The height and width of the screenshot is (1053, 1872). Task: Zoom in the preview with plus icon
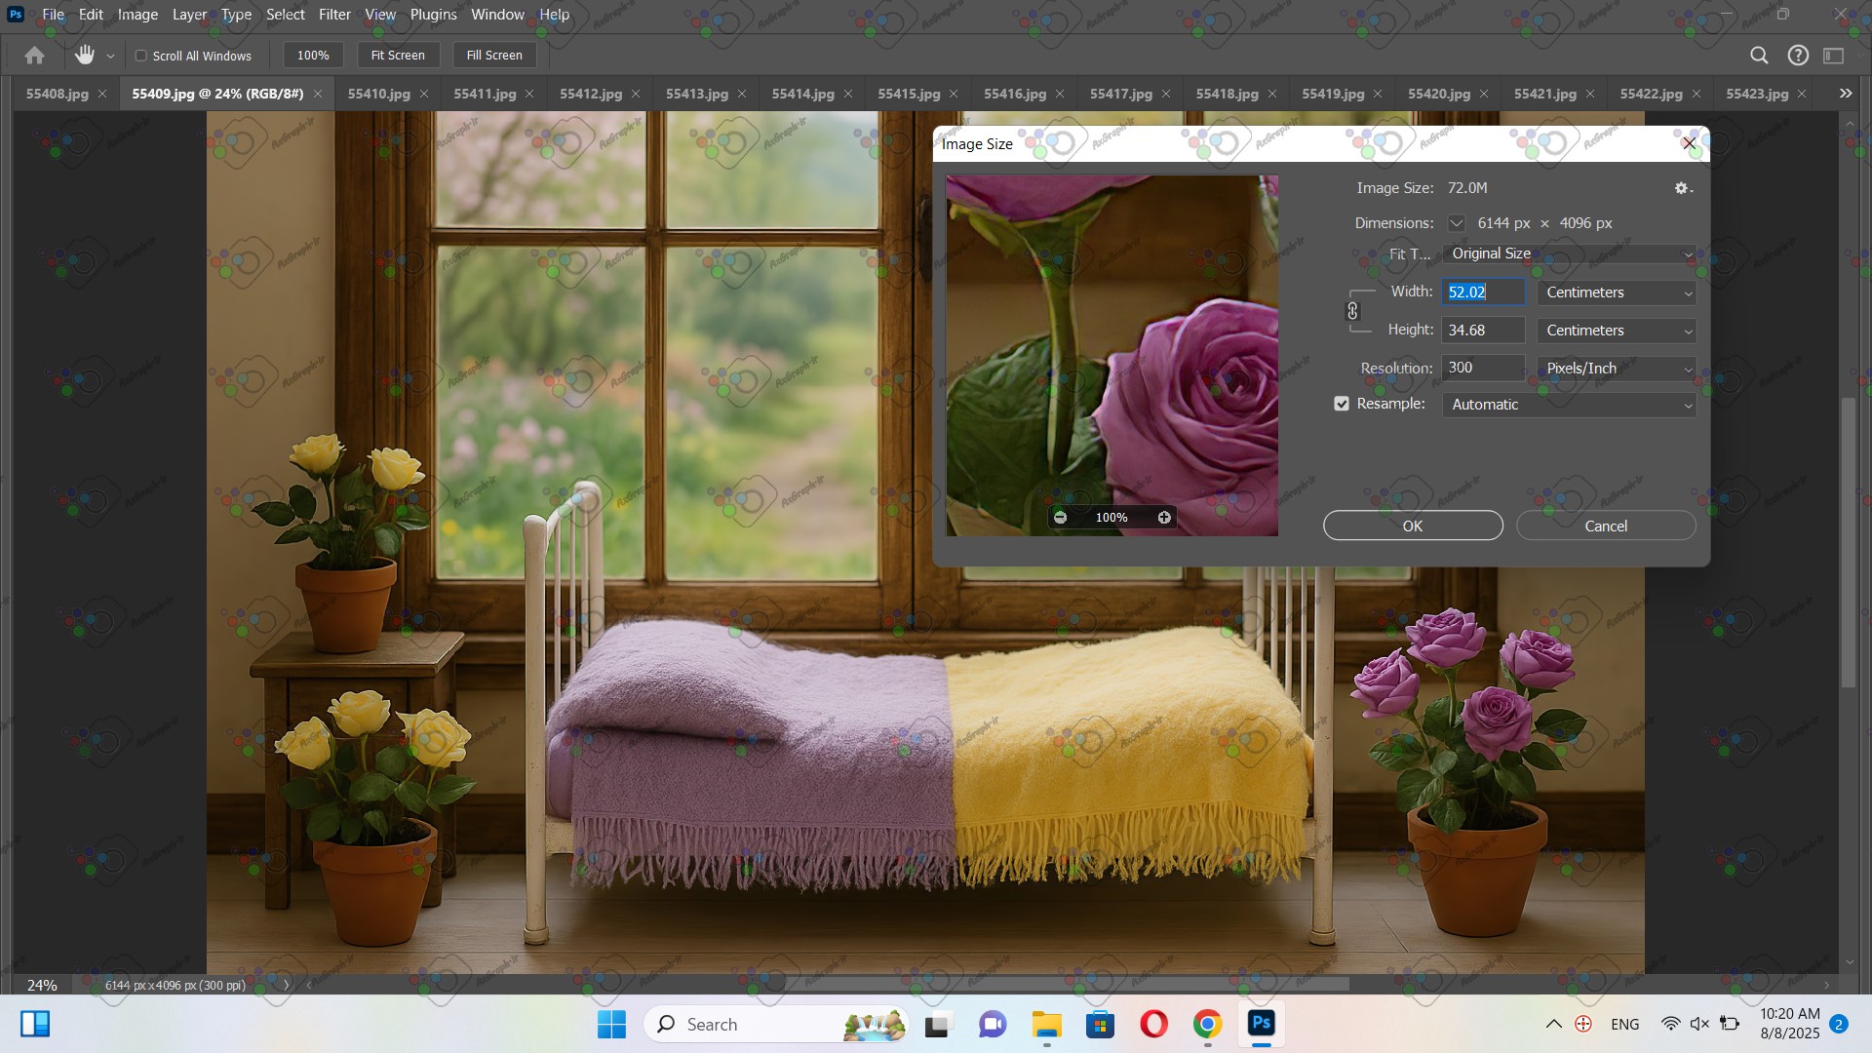tap(1164, 518)
